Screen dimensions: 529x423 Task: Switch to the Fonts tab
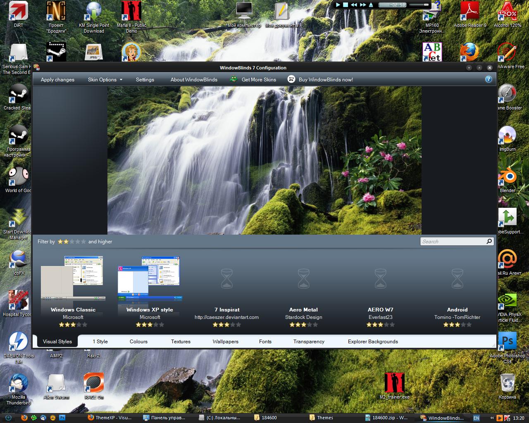[x=265, y=341]
